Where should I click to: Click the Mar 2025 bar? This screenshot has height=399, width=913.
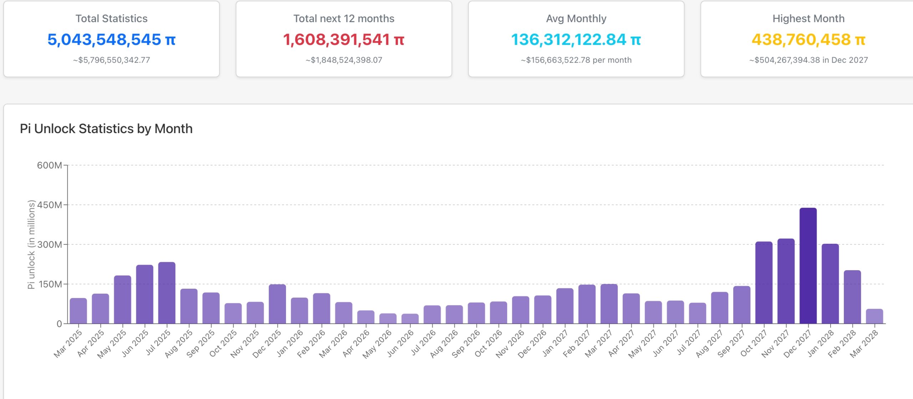click(x=78, y=311)
